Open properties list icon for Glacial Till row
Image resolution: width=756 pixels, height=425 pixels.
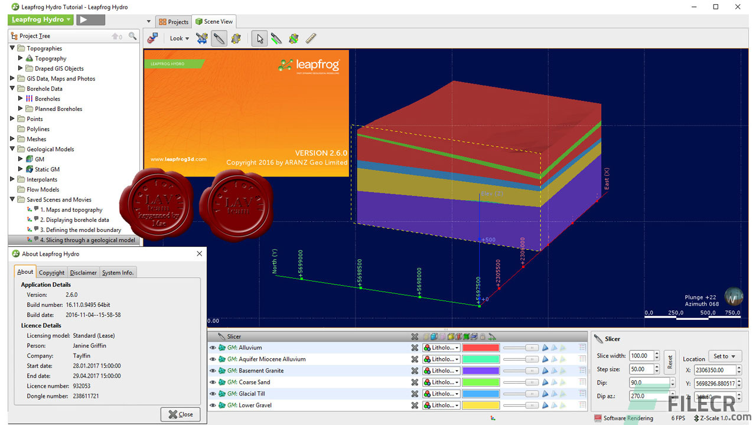coord(583,394)
